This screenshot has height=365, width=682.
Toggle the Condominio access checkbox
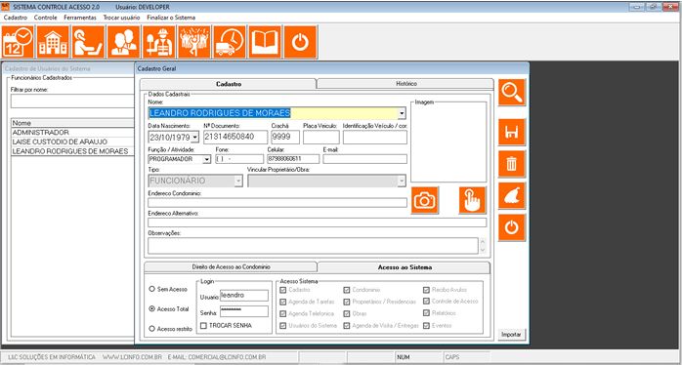pos(347,290)
